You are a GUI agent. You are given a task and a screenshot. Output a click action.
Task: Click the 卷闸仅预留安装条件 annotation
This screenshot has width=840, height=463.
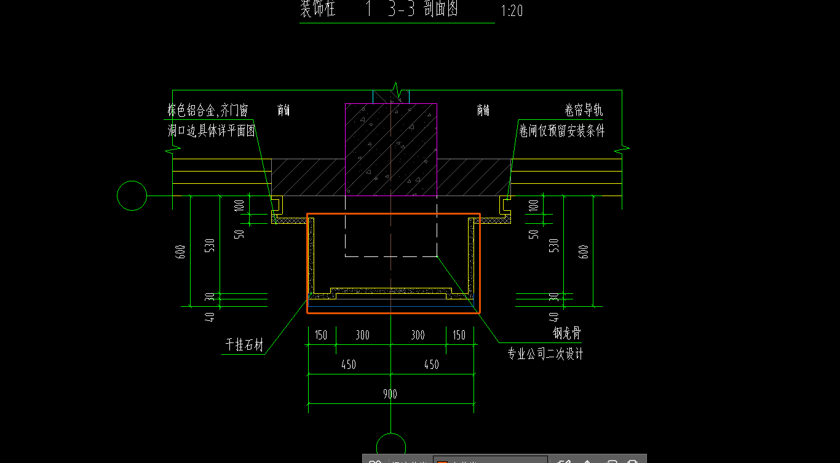click(562, 130)
